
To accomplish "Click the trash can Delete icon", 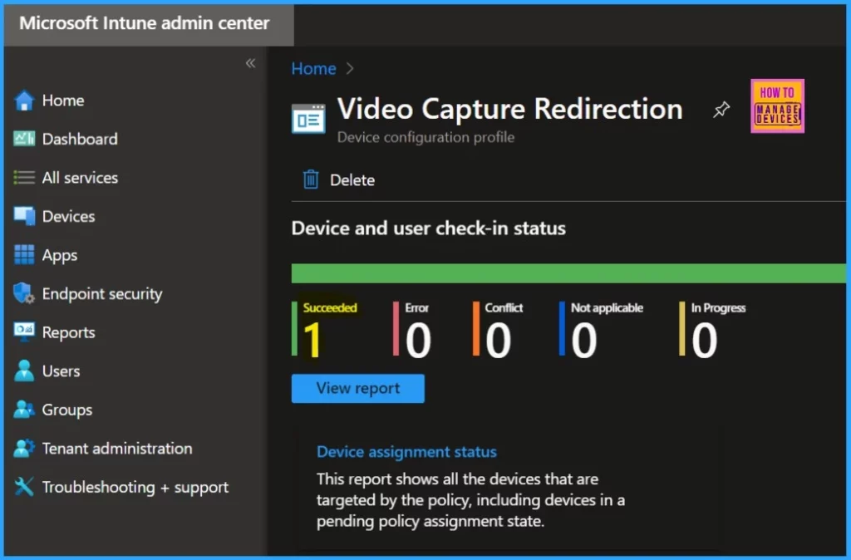I will (x=311, y=179).
